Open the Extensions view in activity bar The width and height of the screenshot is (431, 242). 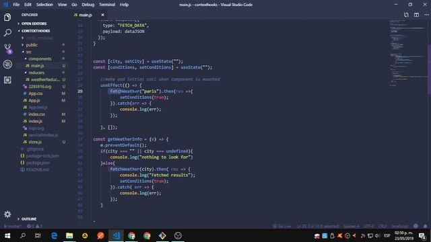[x=7, y=80]
